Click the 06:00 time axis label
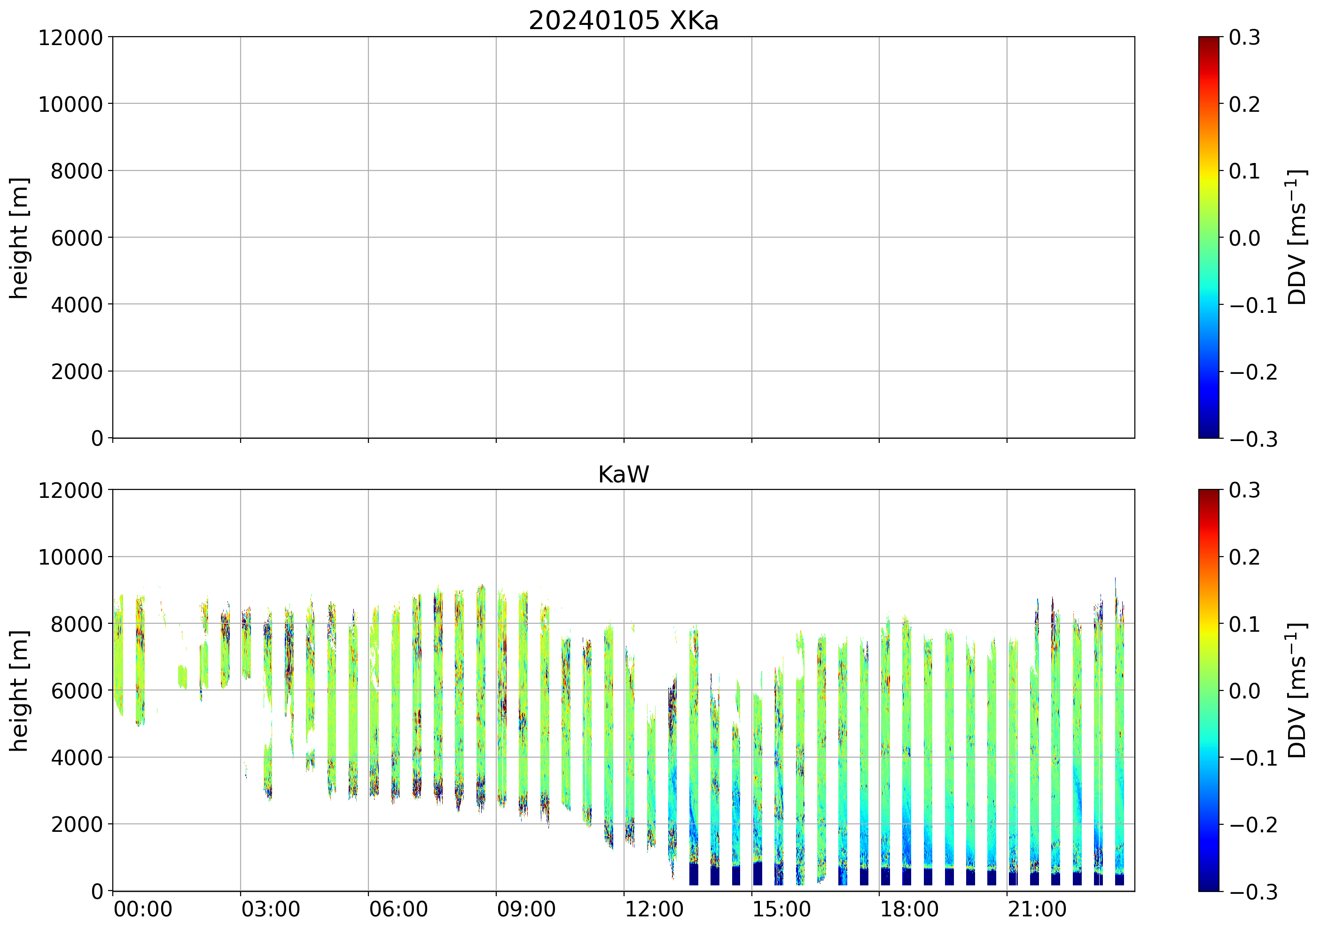The height and width of the screenshot is (930, 1320). tap(398, 910)
